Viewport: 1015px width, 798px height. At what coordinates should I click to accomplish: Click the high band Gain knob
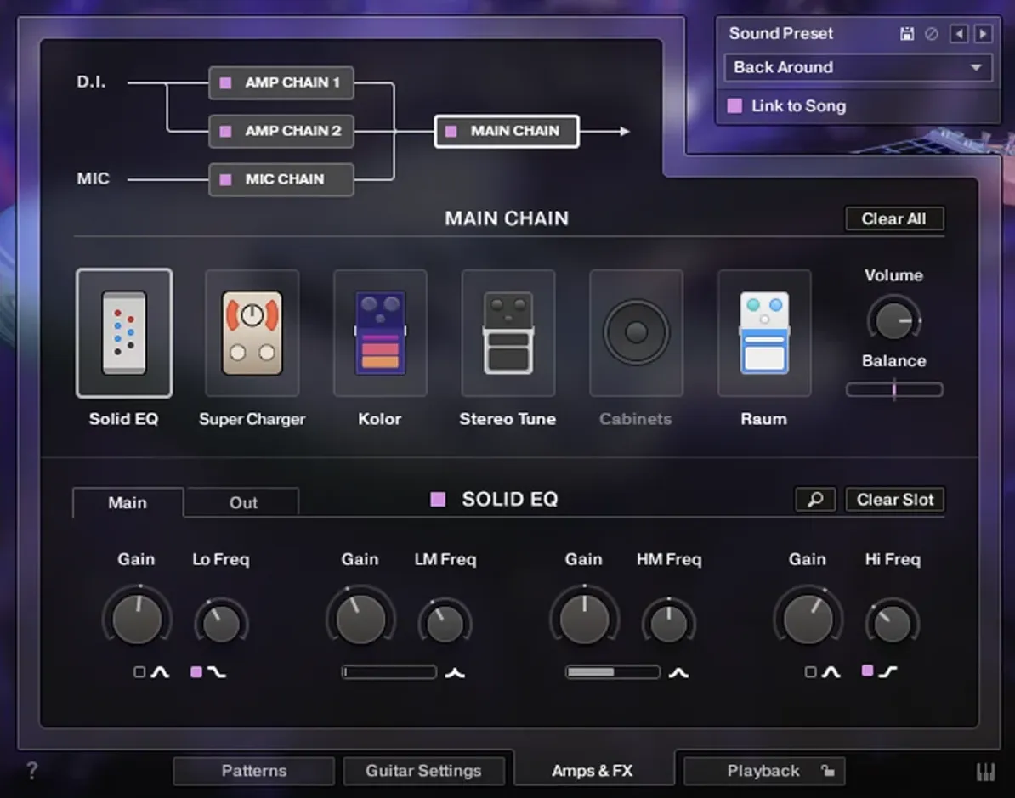click(808, 619)
